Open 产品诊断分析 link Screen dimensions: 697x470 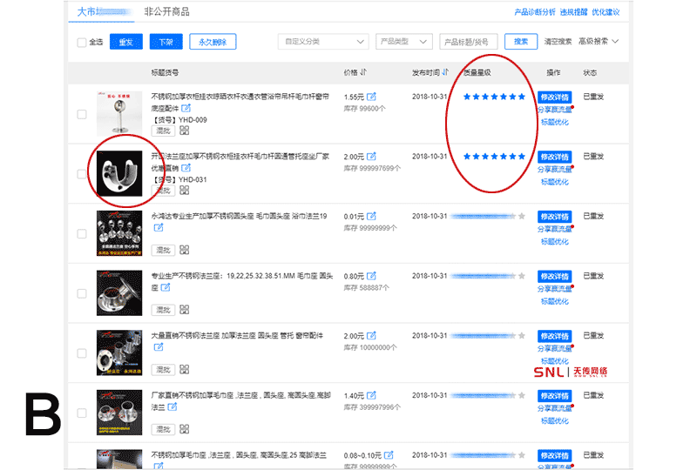[535, 12]
